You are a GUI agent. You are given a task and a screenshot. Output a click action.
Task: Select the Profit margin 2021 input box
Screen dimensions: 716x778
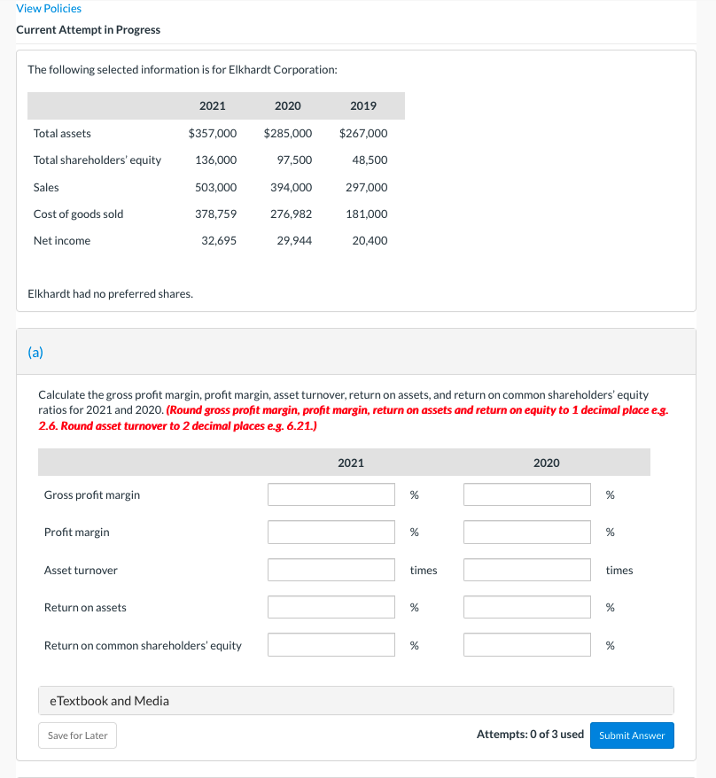331,532
